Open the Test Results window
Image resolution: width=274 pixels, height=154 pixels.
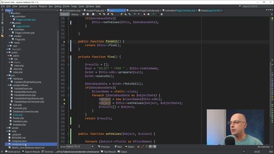coord(108,152)
